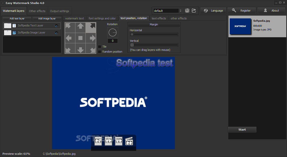Image resolution: width=287 pixels, height=157 pixels.
Task: Click the save profile floppy icon
Action: tap(187, 11)
